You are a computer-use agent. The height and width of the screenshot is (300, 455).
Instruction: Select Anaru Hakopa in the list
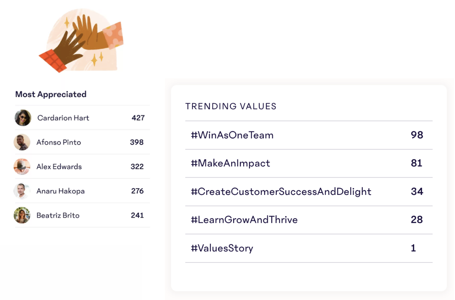pos(61,191)
